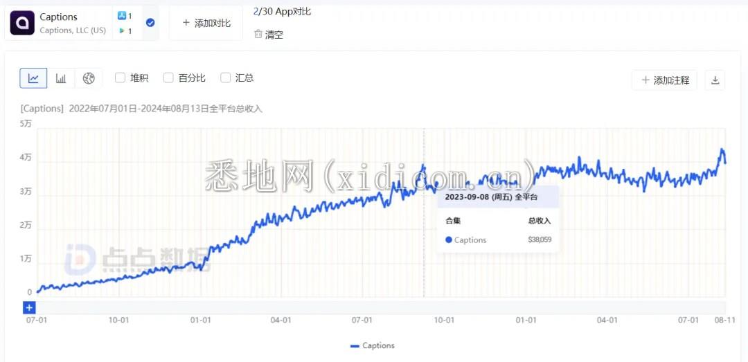
Task: Click the blue plus button below chart
Action: coord(29,307)
